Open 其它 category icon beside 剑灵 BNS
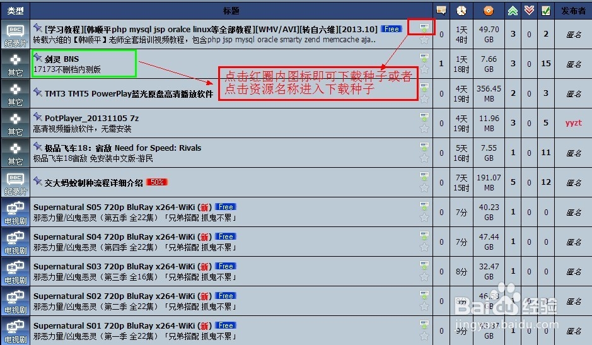The height and width of the screenshot is (345, 592). click(15, 64)
